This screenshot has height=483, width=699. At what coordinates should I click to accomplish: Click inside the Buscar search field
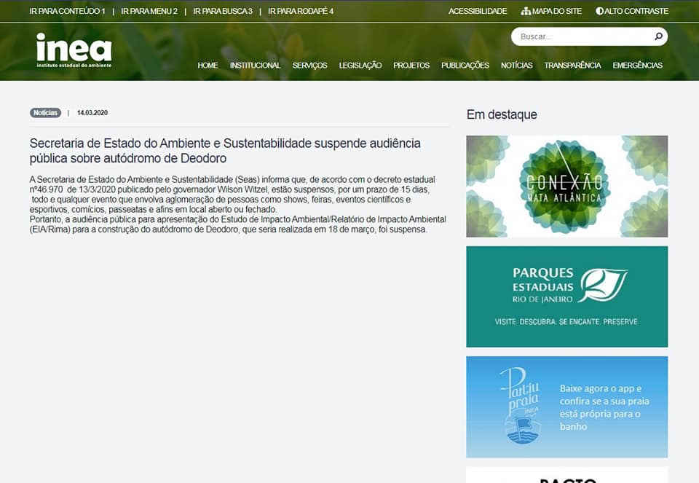tap(582, 36)
